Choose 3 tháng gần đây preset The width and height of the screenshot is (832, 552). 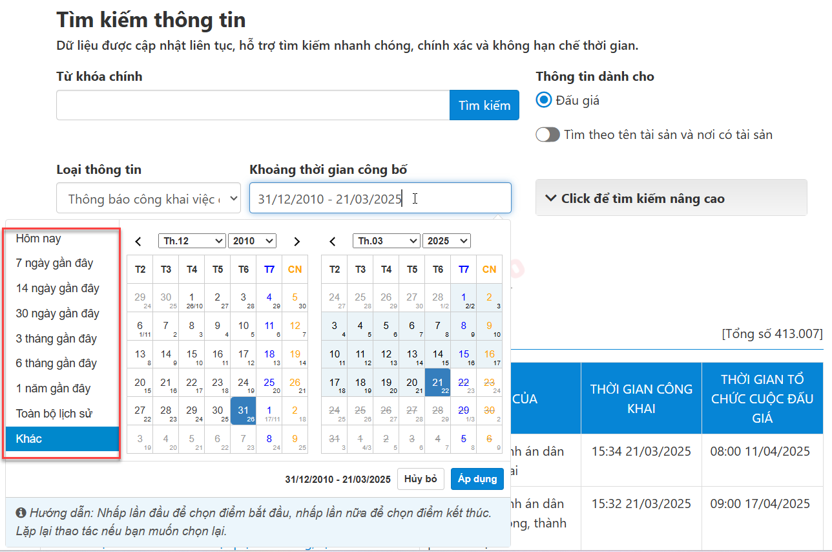pos(62,339)
